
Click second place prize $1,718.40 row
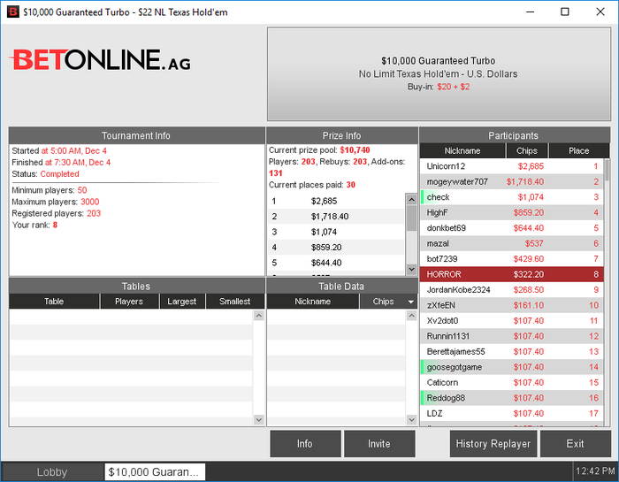click(x=336, y=217)
